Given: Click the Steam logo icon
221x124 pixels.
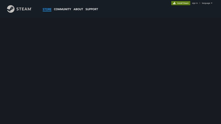Looking at the screenshot, I should [x=11, y=9].
